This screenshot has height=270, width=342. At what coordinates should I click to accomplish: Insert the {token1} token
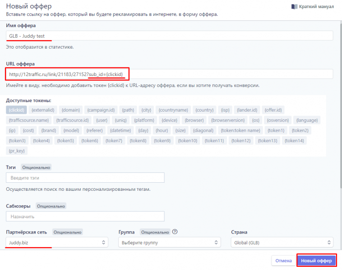tap(276, 130)
